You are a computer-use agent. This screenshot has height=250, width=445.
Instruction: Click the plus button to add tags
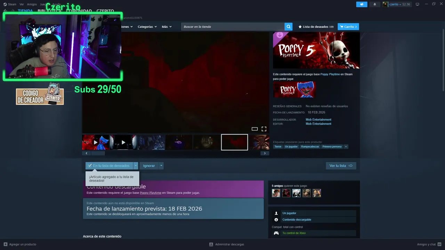(346, 147)
